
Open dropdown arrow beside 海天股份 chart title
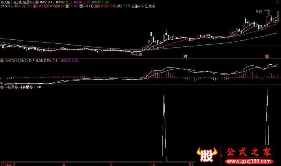37,2
